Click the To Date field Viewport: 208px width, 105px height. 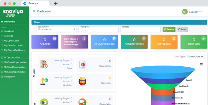(x=140, y=29)
